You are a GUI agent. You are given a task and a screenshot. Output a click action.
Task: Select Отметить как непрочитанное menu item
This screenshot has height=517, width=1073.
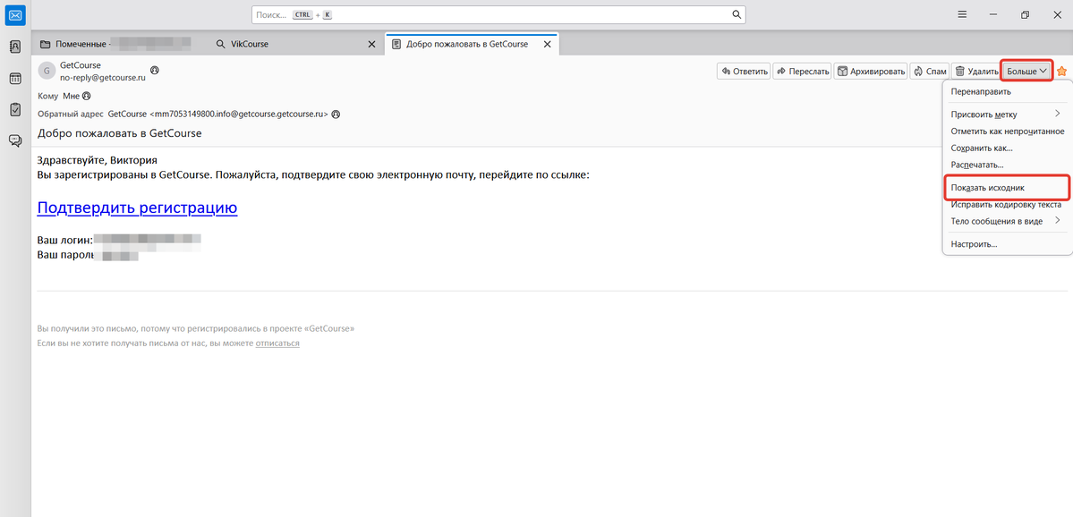point(1008,131)
